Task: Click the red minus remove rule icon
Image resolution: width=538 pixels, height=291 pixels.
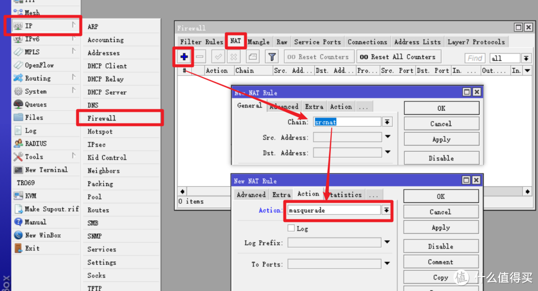Action: pyautogui.click(x=200, y=57)
